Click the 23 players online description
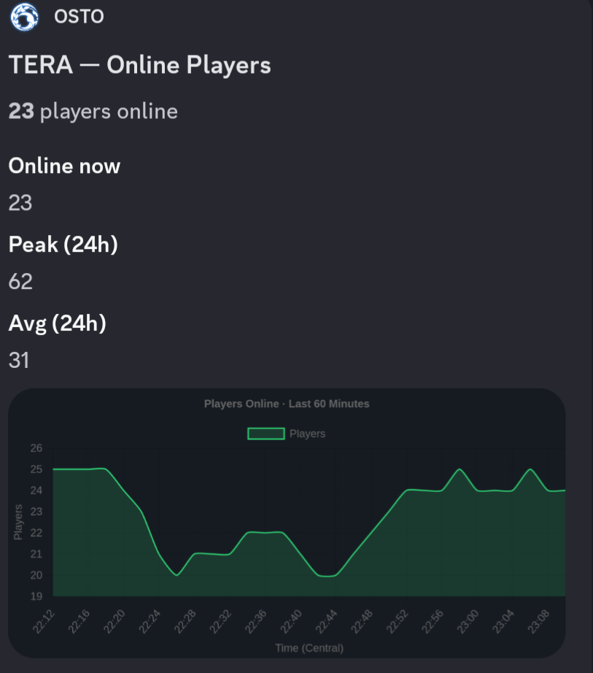The width and height of the screenshot is (593, 673). pyautogui.click(x=93, y=112)
